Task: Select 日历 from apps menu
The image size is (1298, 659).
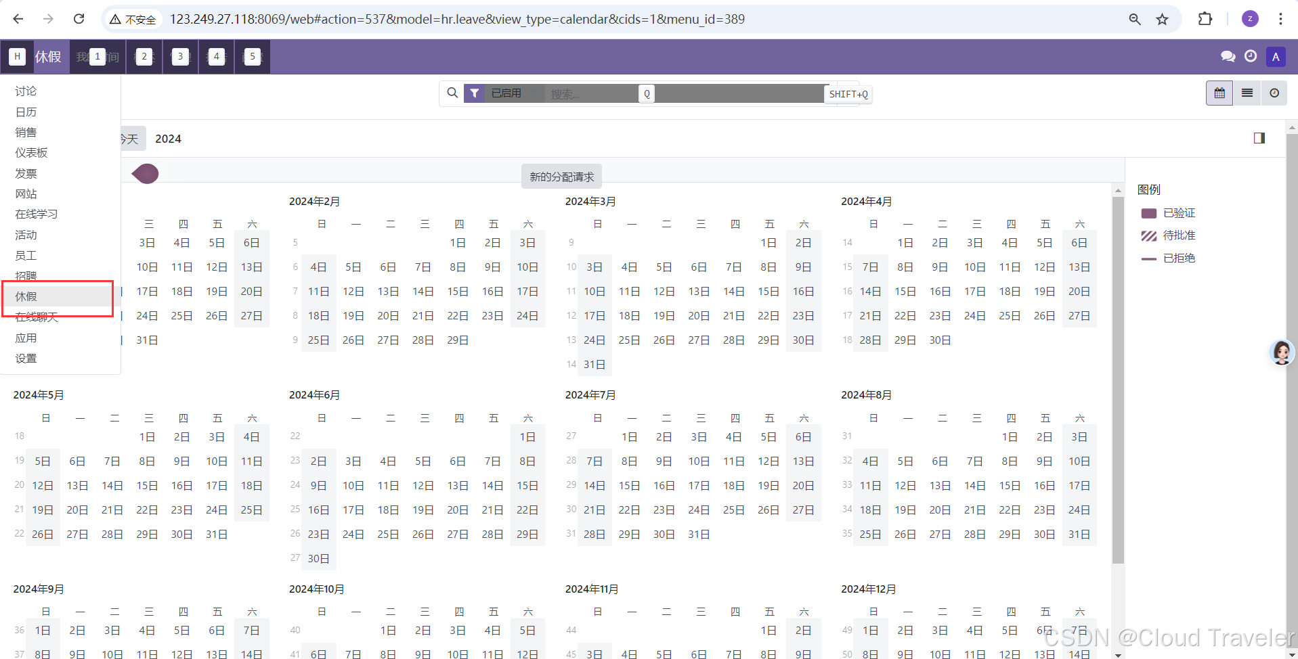Action: click(26, 112)
